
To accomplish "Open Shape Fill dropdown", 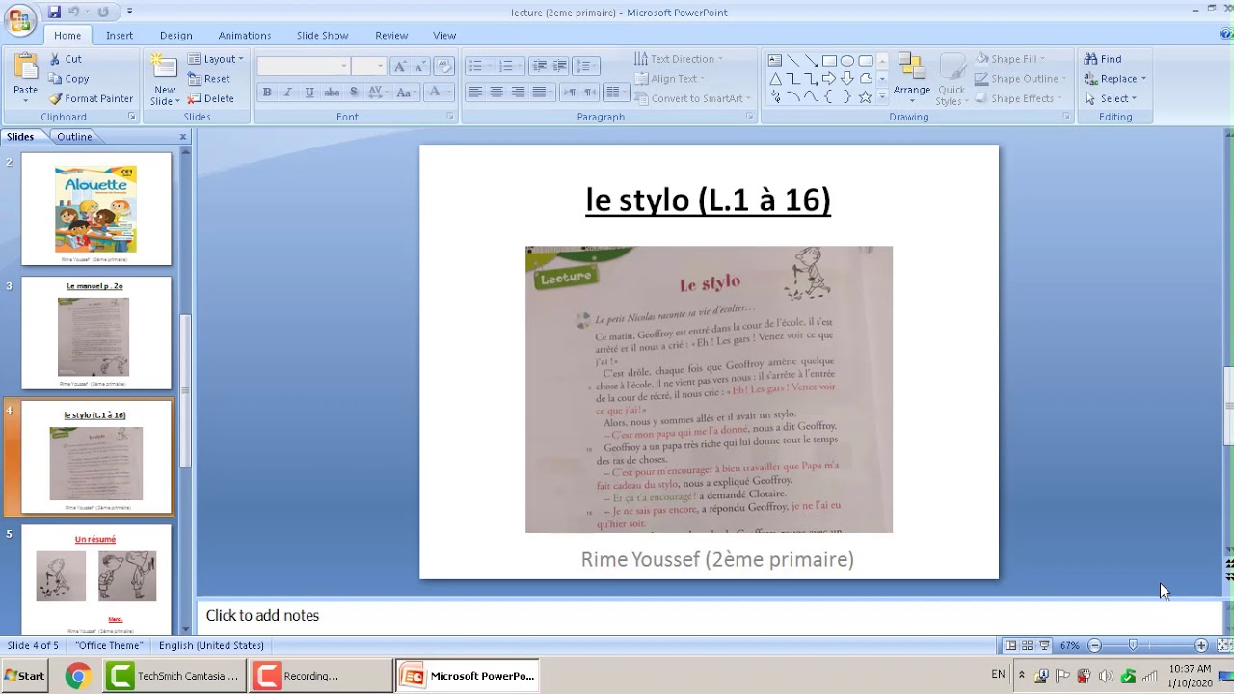I will pyautogui.click(x=1010, y=59).
